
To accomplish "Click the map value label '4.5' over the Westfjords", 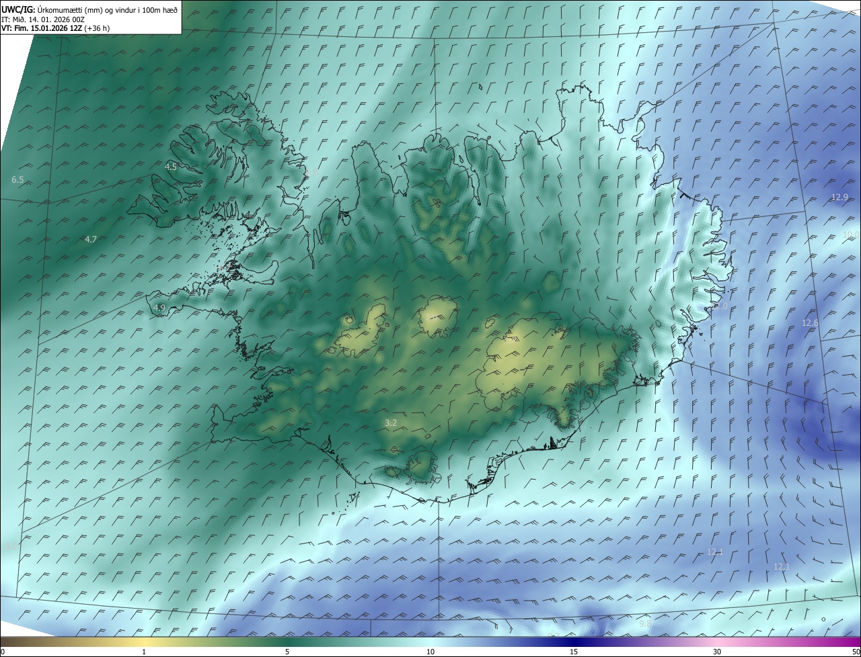I will coord(171,167).
